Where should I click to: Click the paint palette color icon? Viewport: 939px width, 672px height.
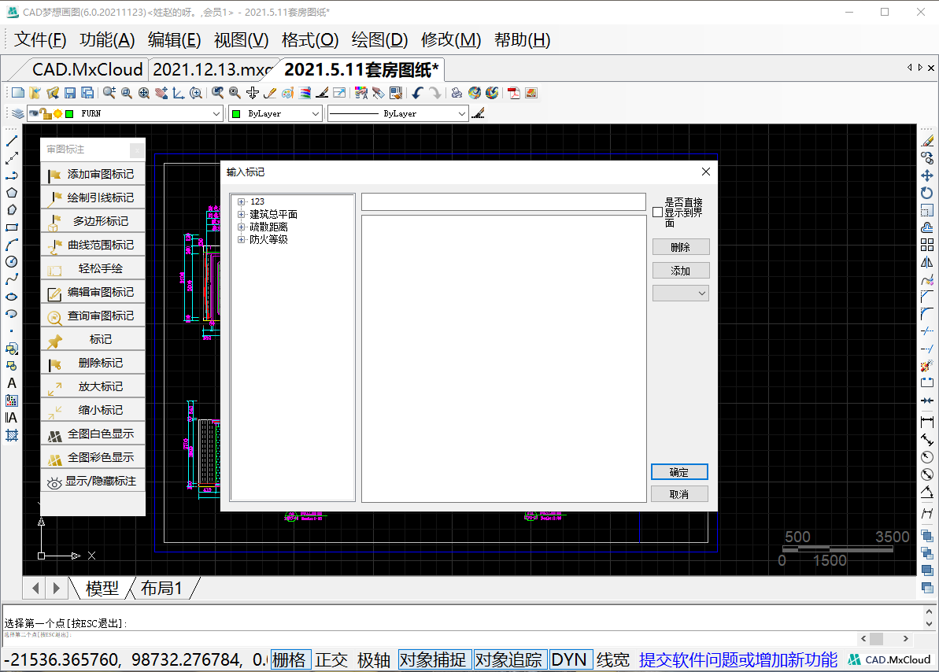(x=288, y=93)
